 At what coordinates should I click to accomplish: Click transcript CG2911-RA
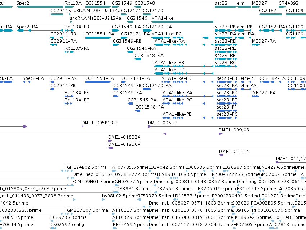pyautogui.click(x=54, y=45)
